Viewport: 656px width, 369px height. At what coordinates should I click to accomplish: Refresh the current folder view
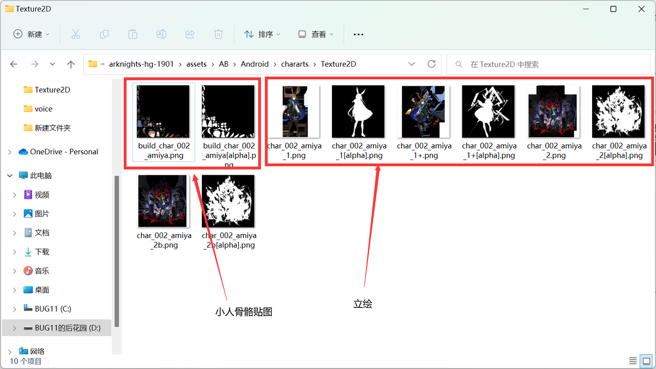pos(431,64)
